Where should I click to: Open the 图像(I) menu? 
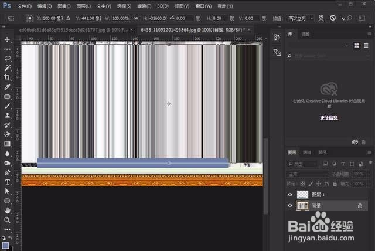(64, 6)
